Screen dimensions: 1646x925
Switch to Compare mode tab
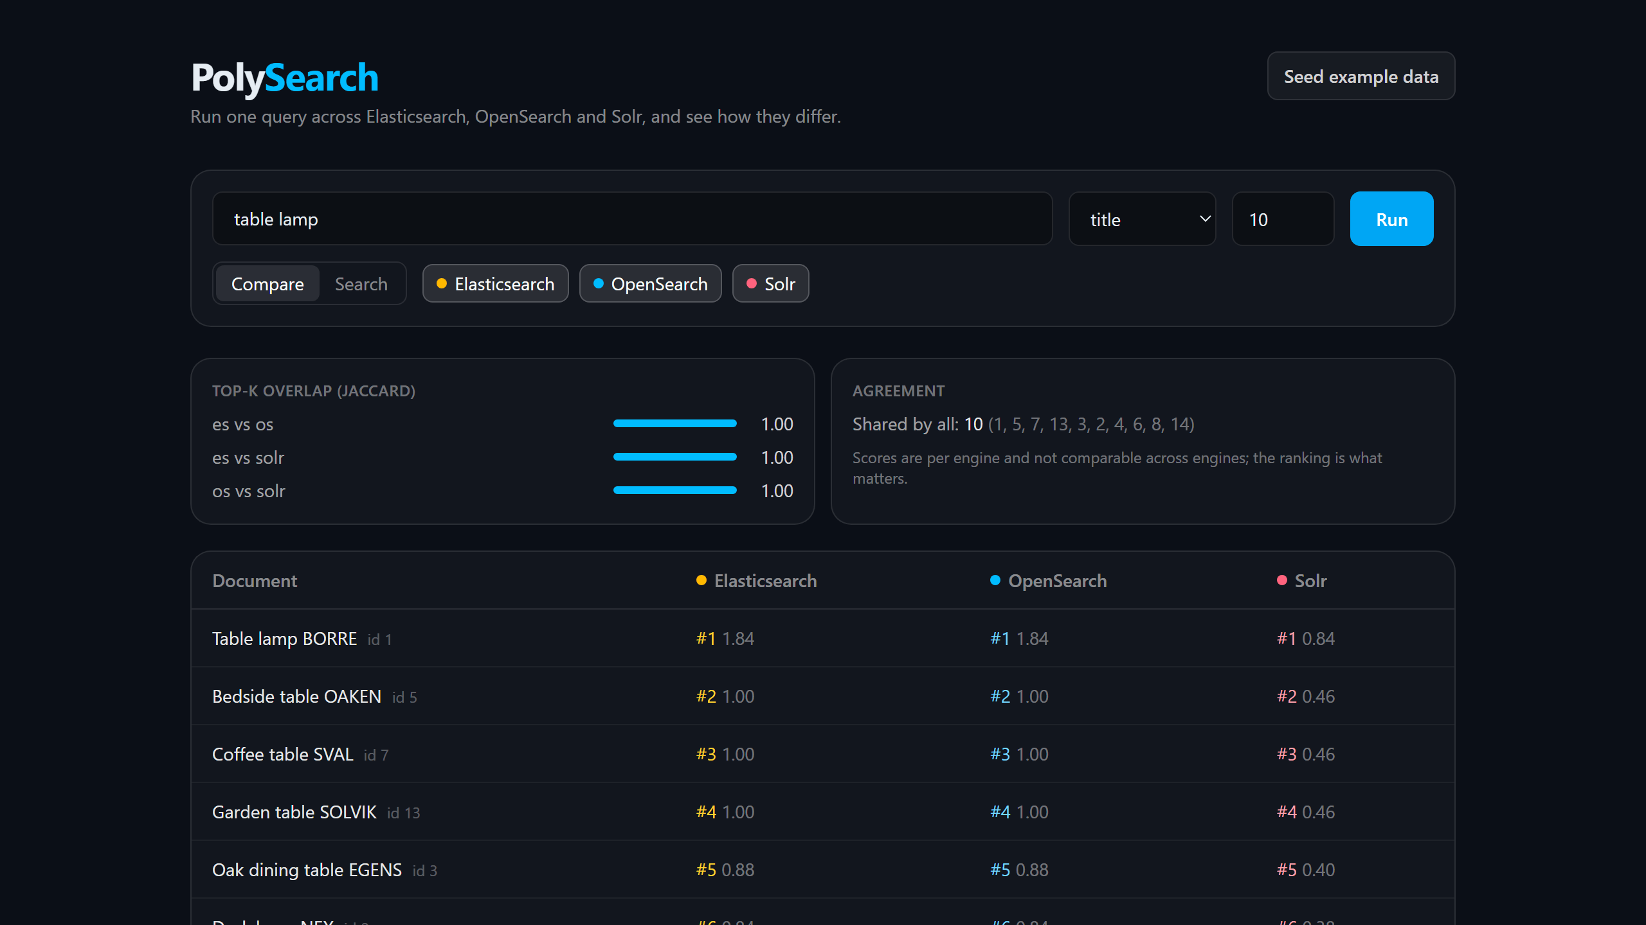click(267, 284)
